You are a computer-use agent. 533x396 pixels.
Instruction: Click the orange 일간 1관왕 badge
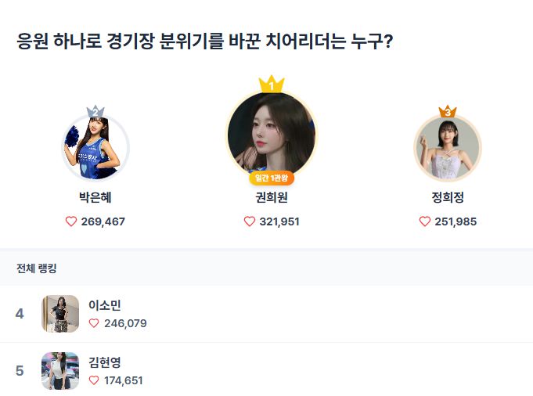click(x=272, y=178)
